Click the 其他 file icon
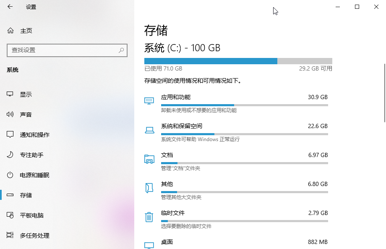 tap(149, 188)
